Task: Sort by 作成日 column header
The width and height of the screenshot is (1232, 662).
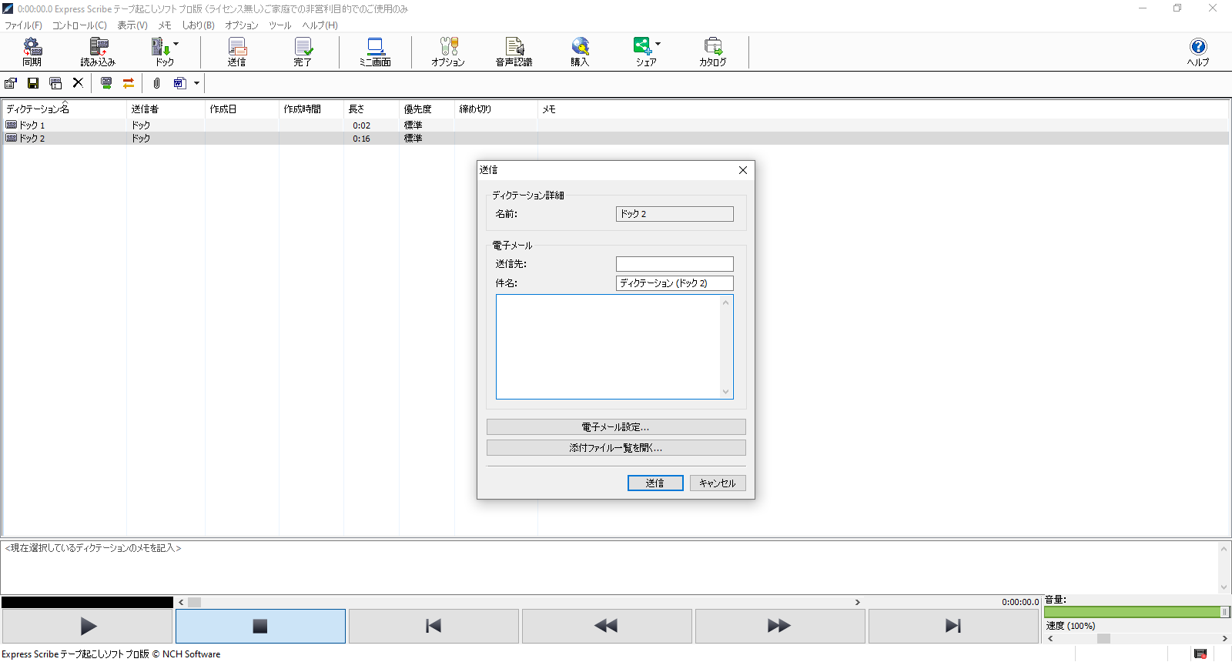Action: click(242, 109)
